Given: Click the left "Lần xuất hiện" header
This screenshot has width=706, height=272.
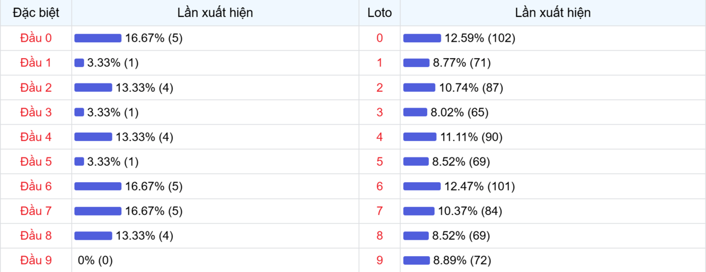Looking at the screenshot, I should pyautogui.click(x=215, y=12).
